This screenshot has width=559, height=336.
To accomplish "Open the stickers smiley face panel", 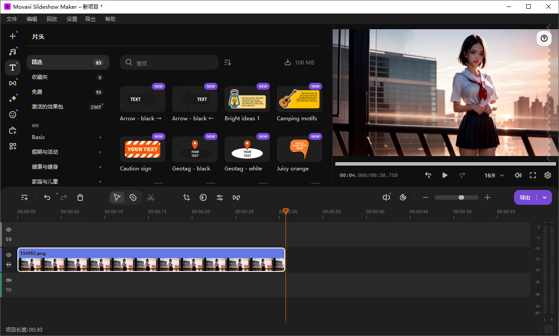I will [x=13, y=115].
